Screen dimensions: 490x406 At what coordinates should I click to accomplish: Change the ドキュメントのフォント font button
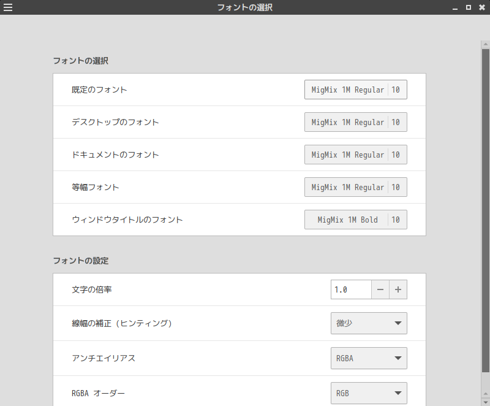356,155
